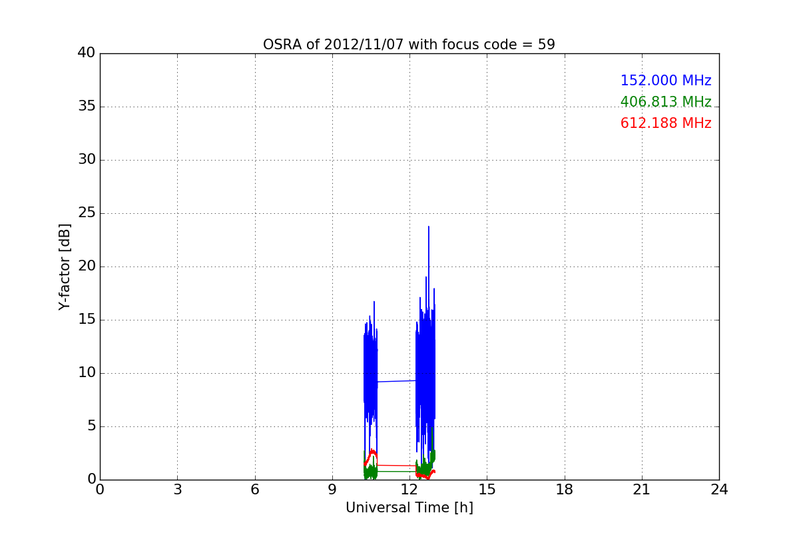Screen dimensions: 799x533
Task: Click the red curve hump near 10.5 hours
Action: coord(372,452)
